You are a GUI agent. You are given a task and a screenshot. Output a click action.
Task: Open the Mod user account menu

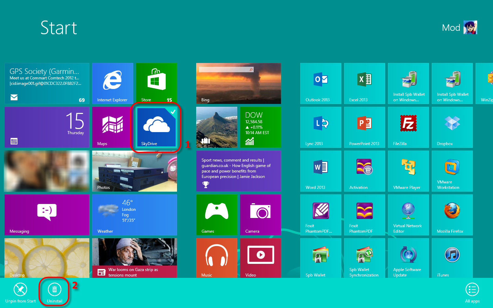(x=459, y=27)
